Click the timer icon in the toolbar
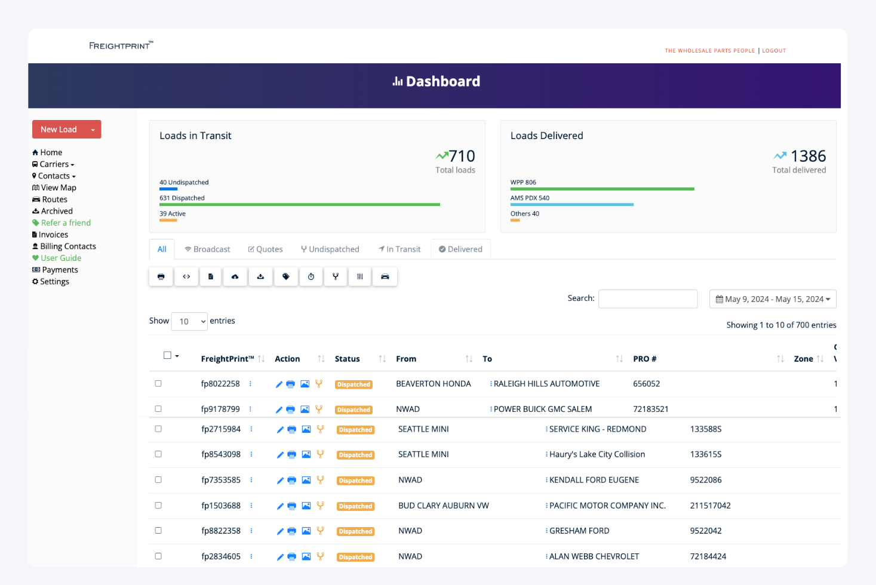876x585 pixels. coord(311,276)
